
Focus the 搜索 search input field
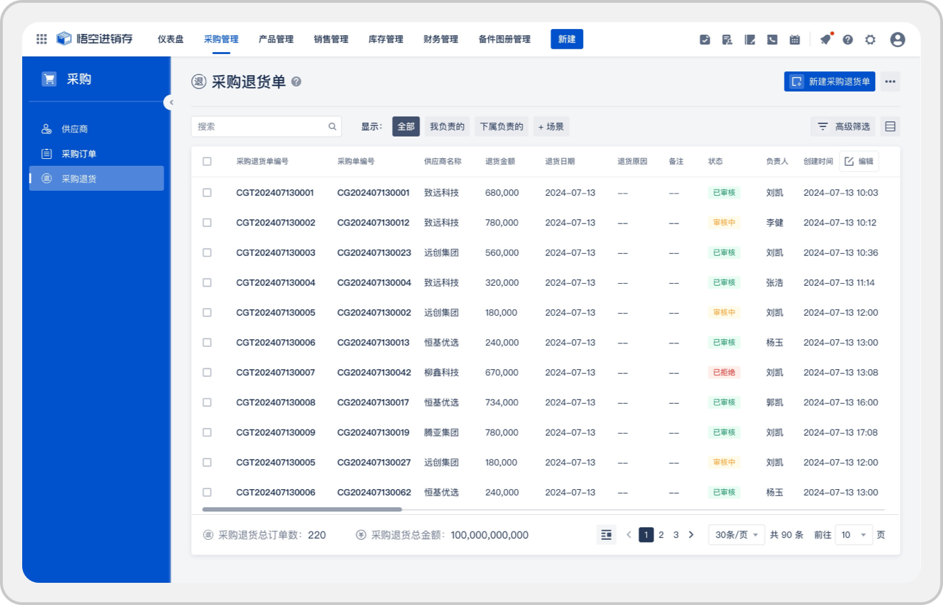[x=266, y=126]
